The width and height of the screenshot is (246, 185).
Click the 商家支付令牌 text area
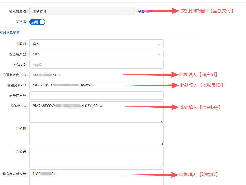(96, 178)
